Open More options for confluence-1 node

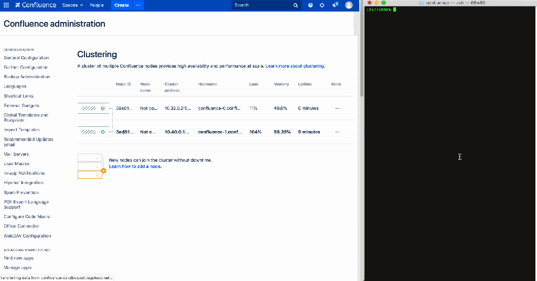coord(337,132)
